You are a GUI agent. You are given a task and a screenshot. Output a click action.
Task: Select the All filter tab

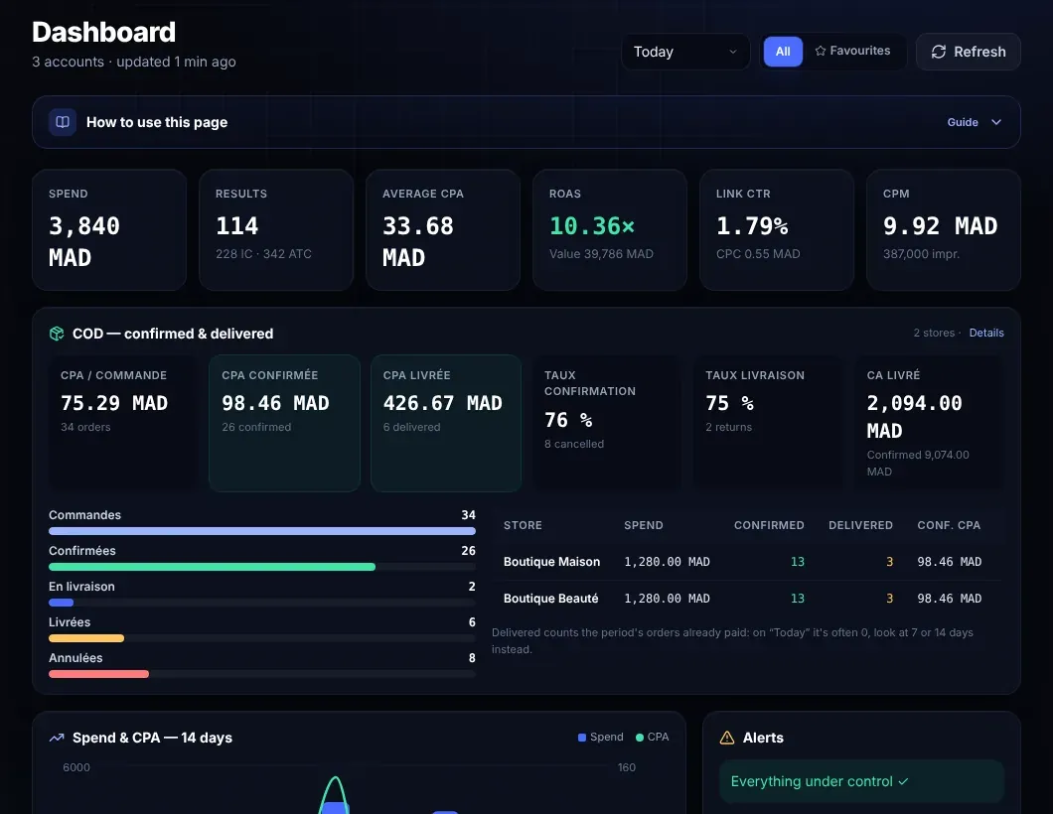[783, 52]
